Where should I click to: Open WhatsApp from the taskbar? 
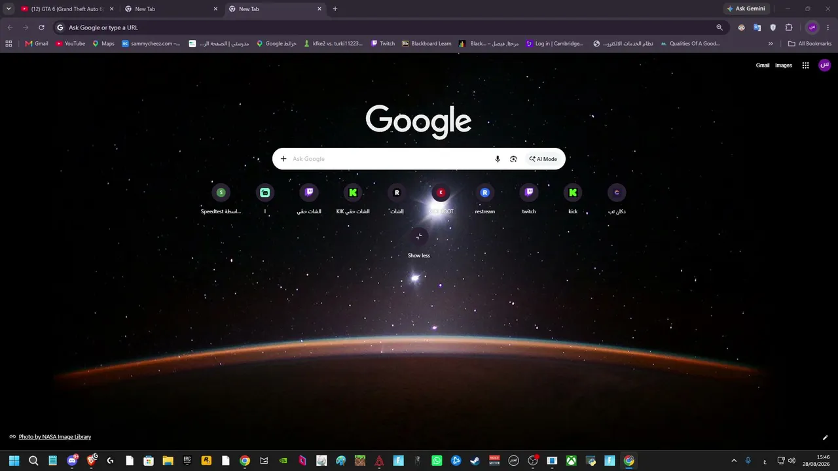(x=437, y=461)
